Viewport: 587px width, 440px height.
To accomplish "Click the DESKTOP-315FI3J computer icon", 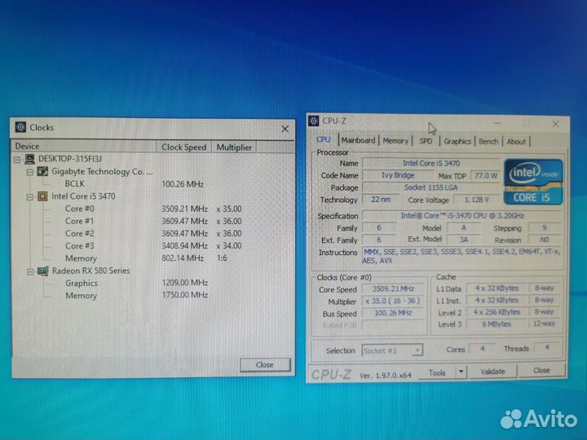I will click(29, 159).
